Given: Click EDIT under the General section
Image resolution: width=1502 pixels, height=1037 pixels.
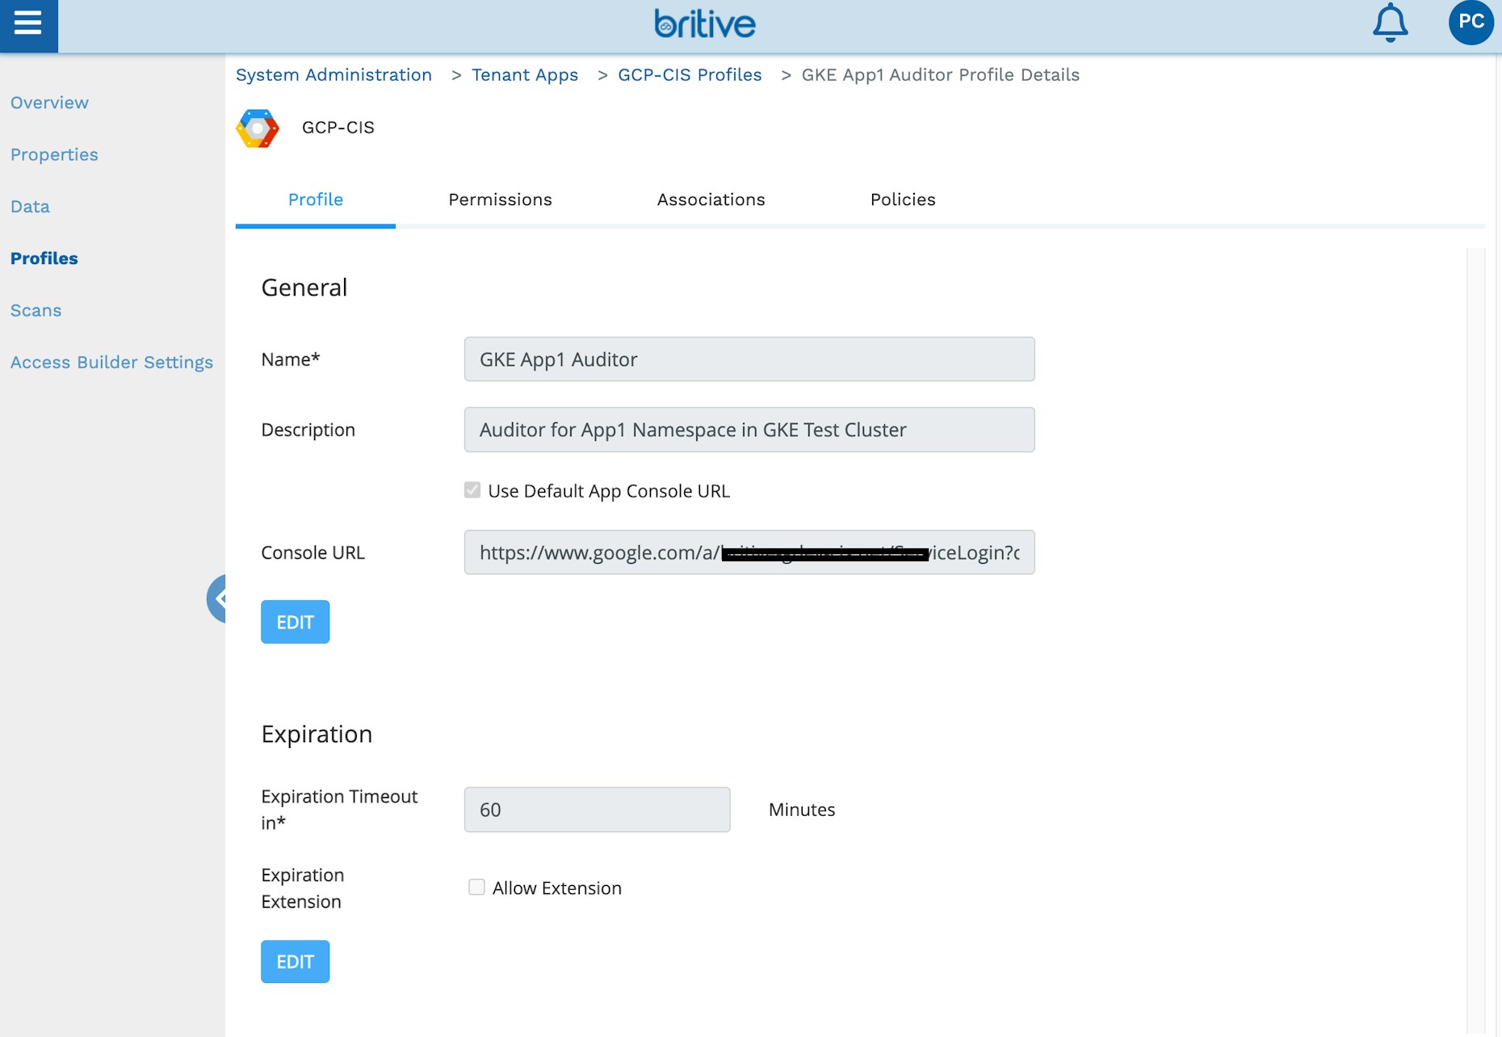Looking at the screenshot, I should click(295, 622).
